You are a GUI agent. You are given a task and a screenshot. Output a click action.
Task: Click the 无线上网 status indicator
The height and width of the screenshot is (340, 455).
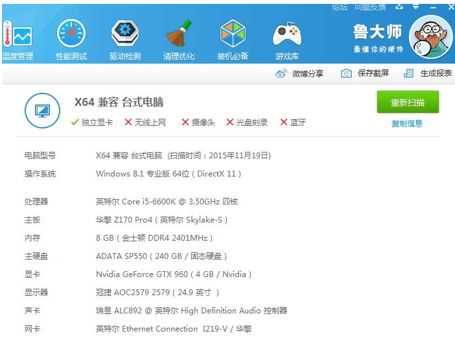[145, 122]
